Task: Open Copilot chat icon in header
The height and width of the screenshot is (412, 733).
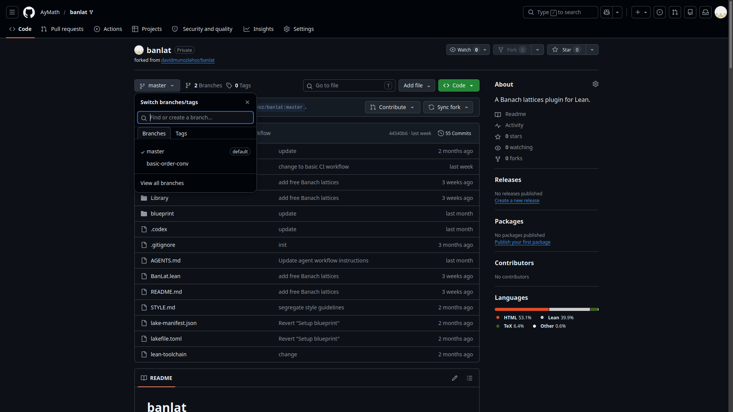Action: tap(607, 12)
